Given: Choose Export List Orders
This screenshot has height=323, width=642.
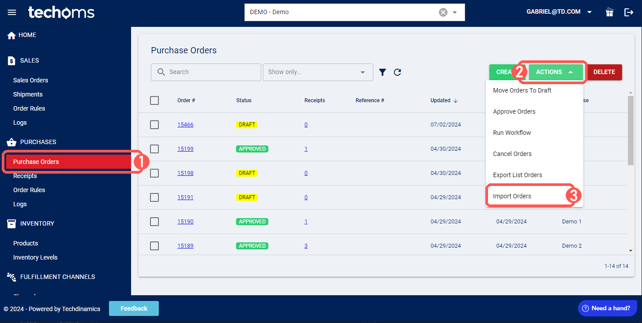Looking at the screenshot, I should click(x=534, y=175).
